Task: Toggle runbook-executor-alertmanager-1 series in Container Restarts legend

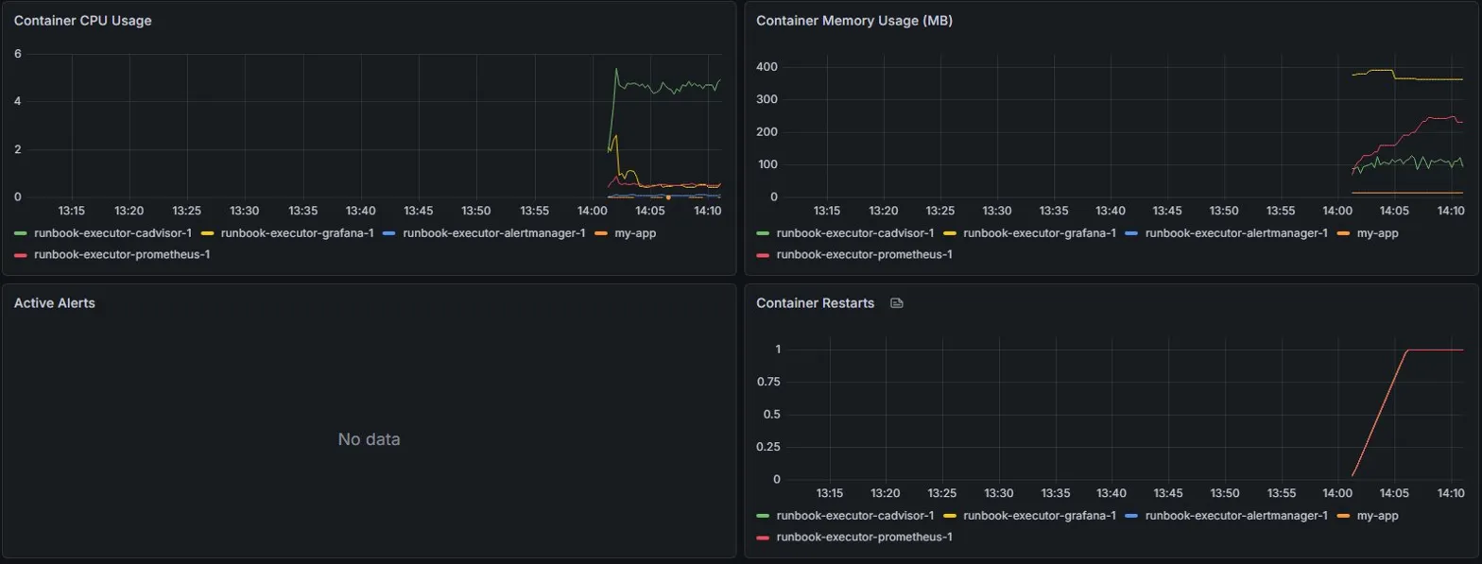Action: (1236, 515)
